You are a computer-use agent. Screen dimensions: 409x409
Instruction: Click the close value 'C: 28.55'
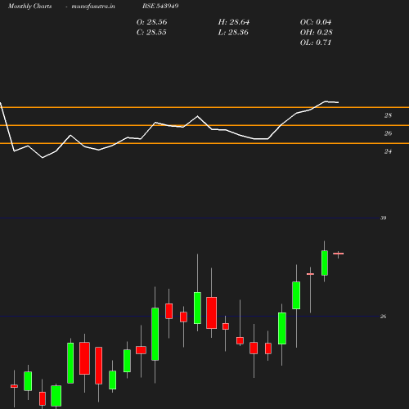tap(151, 33)
